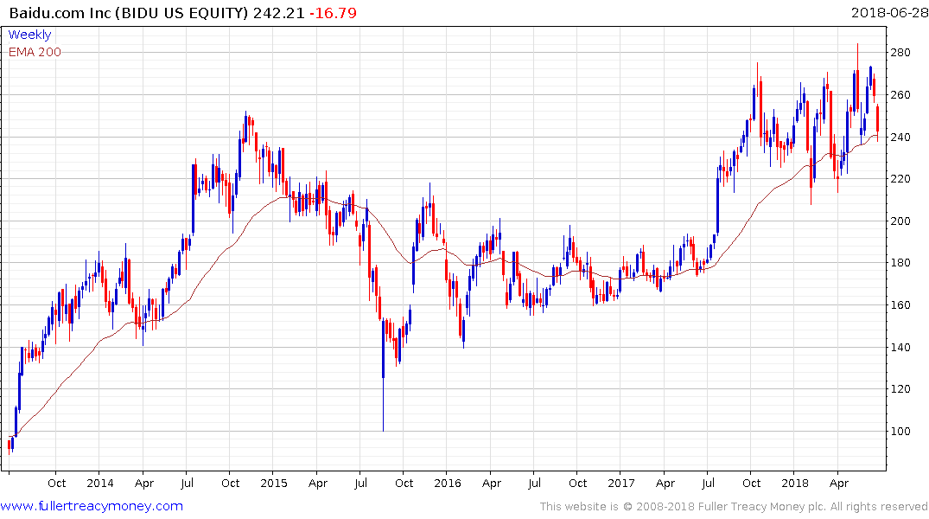
Task: Click the 120 price axis label
Action: coord(900,389)
